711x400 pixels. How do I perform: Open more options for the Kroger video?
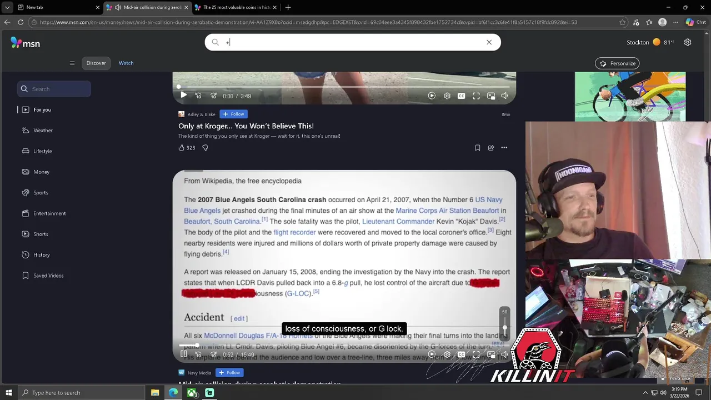tap(504, 148)
